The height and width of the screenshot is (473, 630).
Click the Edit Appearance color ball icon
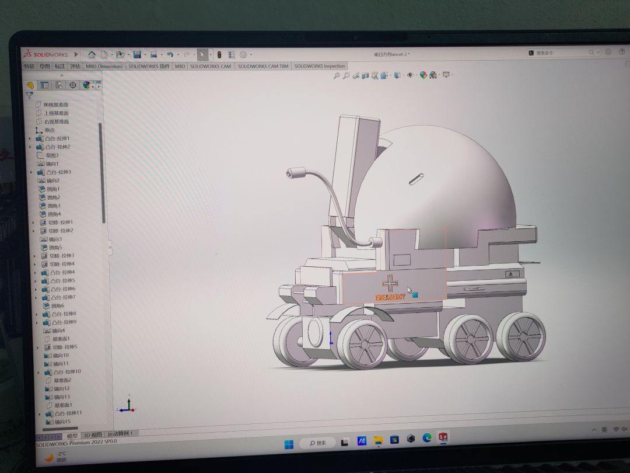pyautogui.click(x=423, y=75)
